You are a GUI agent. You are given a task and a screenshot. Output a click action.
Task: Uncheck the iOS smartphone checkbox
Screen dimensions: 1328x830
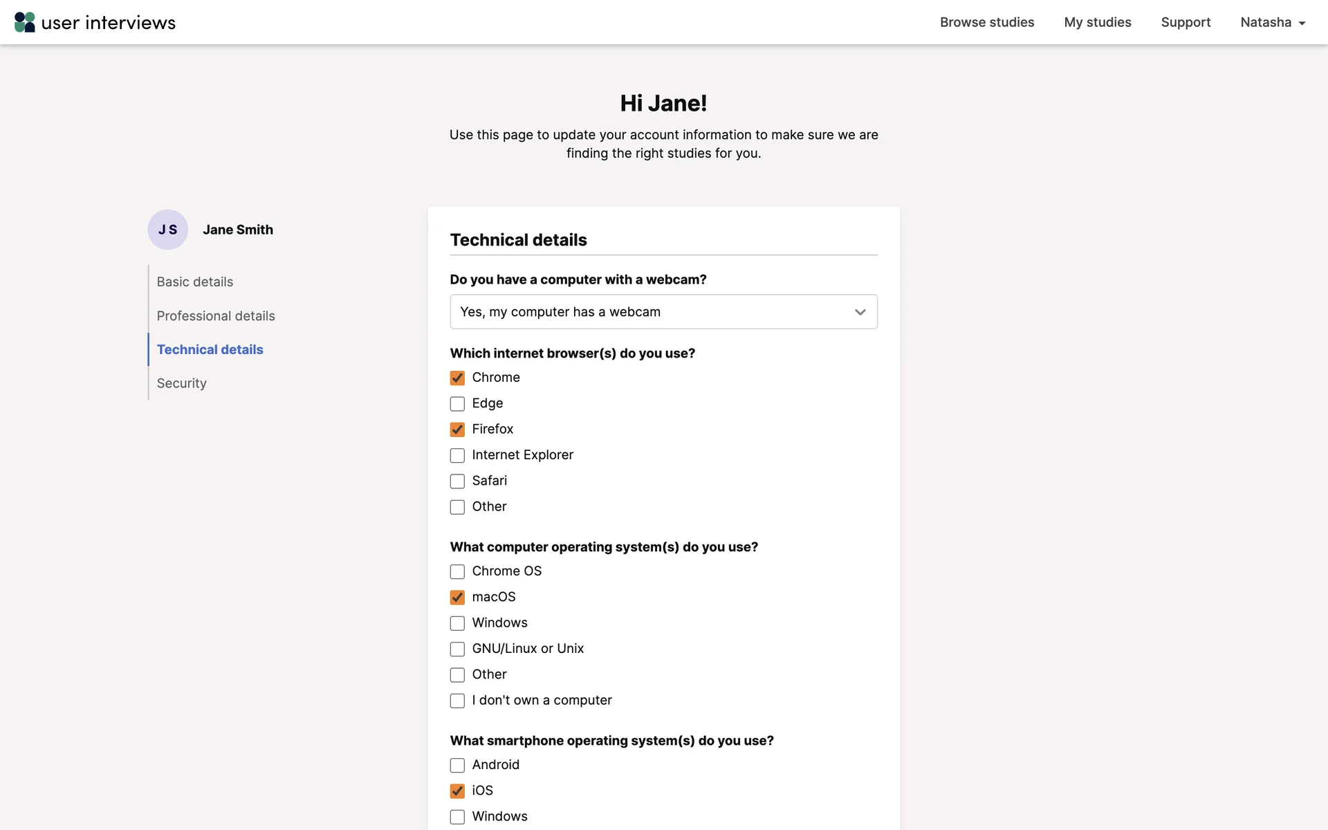pos(457,791)
